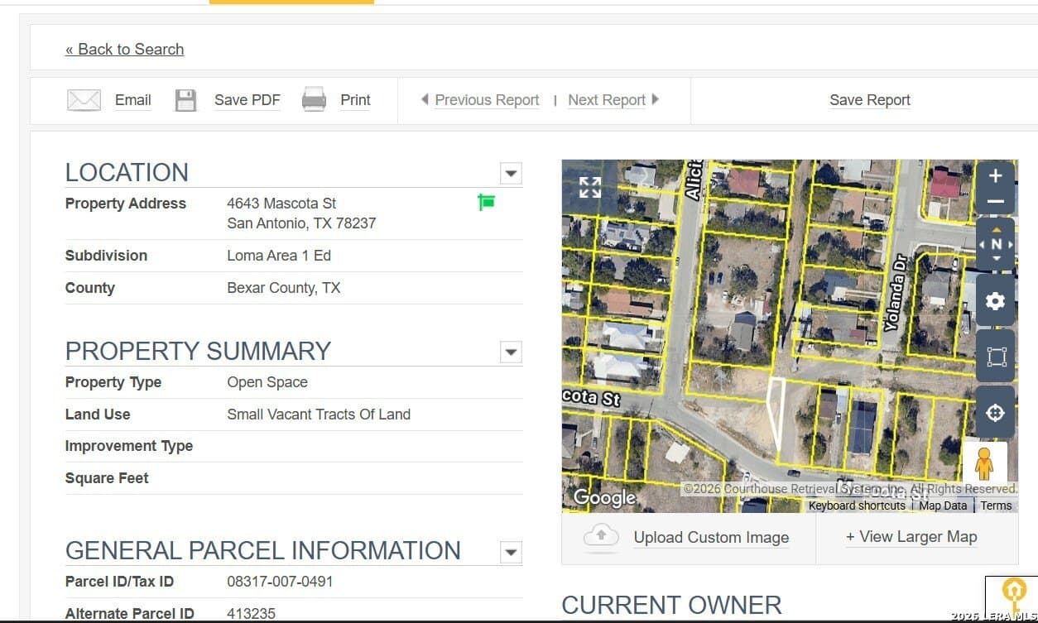This screenshot has width=1038, height=623.
Task: Toggle the map boundary selection tool
Action: coord(995,357)
